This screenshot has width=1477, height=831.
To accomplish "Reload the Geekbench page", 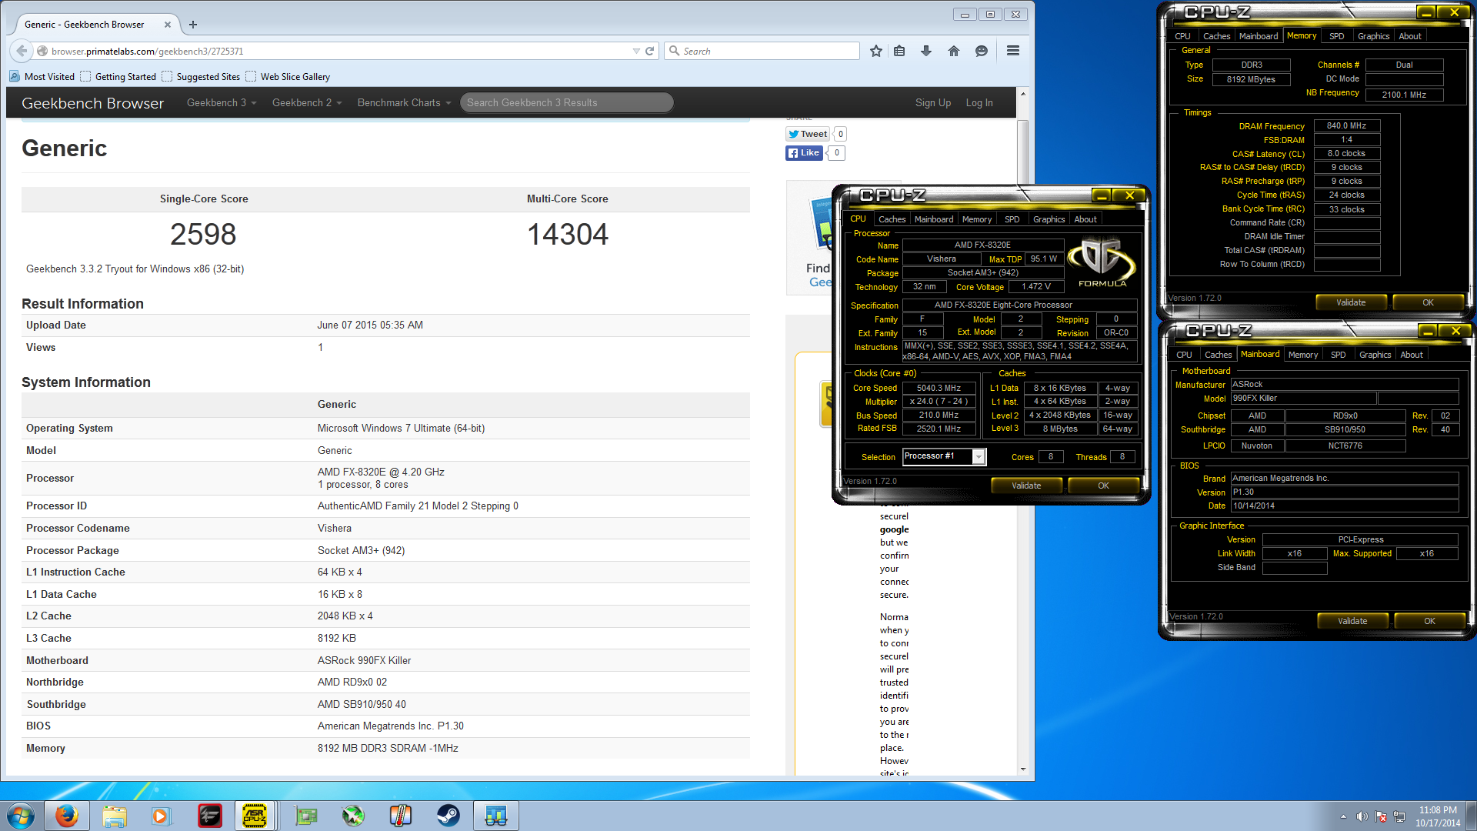I will tap(649, 51).
